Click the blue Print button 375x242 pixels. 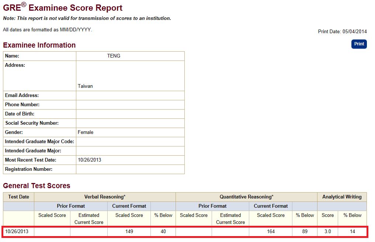(x=359, y=44)
